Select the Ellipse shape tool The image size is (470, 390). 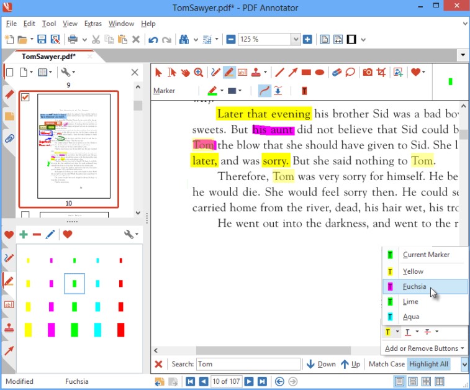(x=320, y=73)
